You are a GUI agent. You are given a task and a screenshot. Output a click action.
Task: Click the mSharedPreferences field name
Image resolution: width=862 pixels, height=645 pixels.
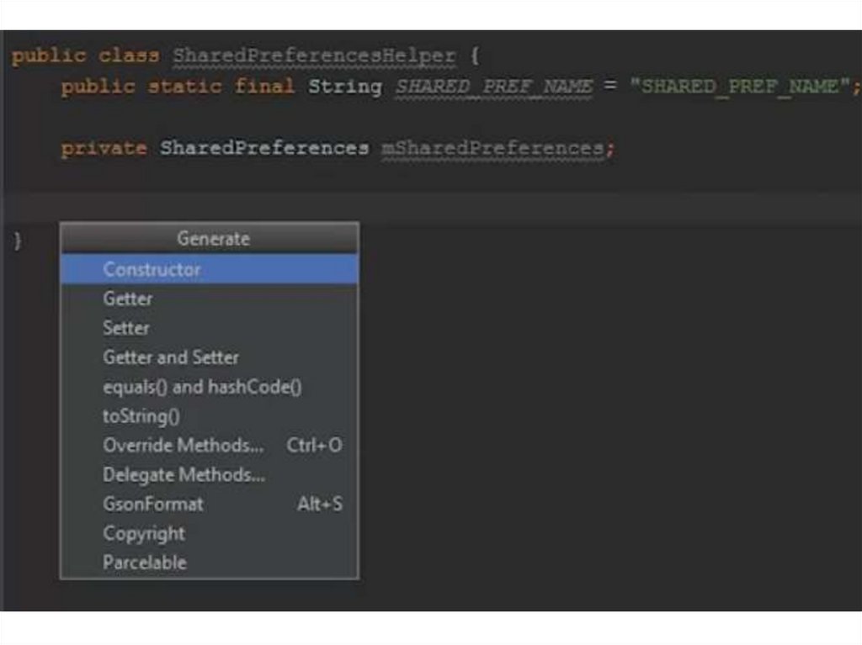pos(492,149)
